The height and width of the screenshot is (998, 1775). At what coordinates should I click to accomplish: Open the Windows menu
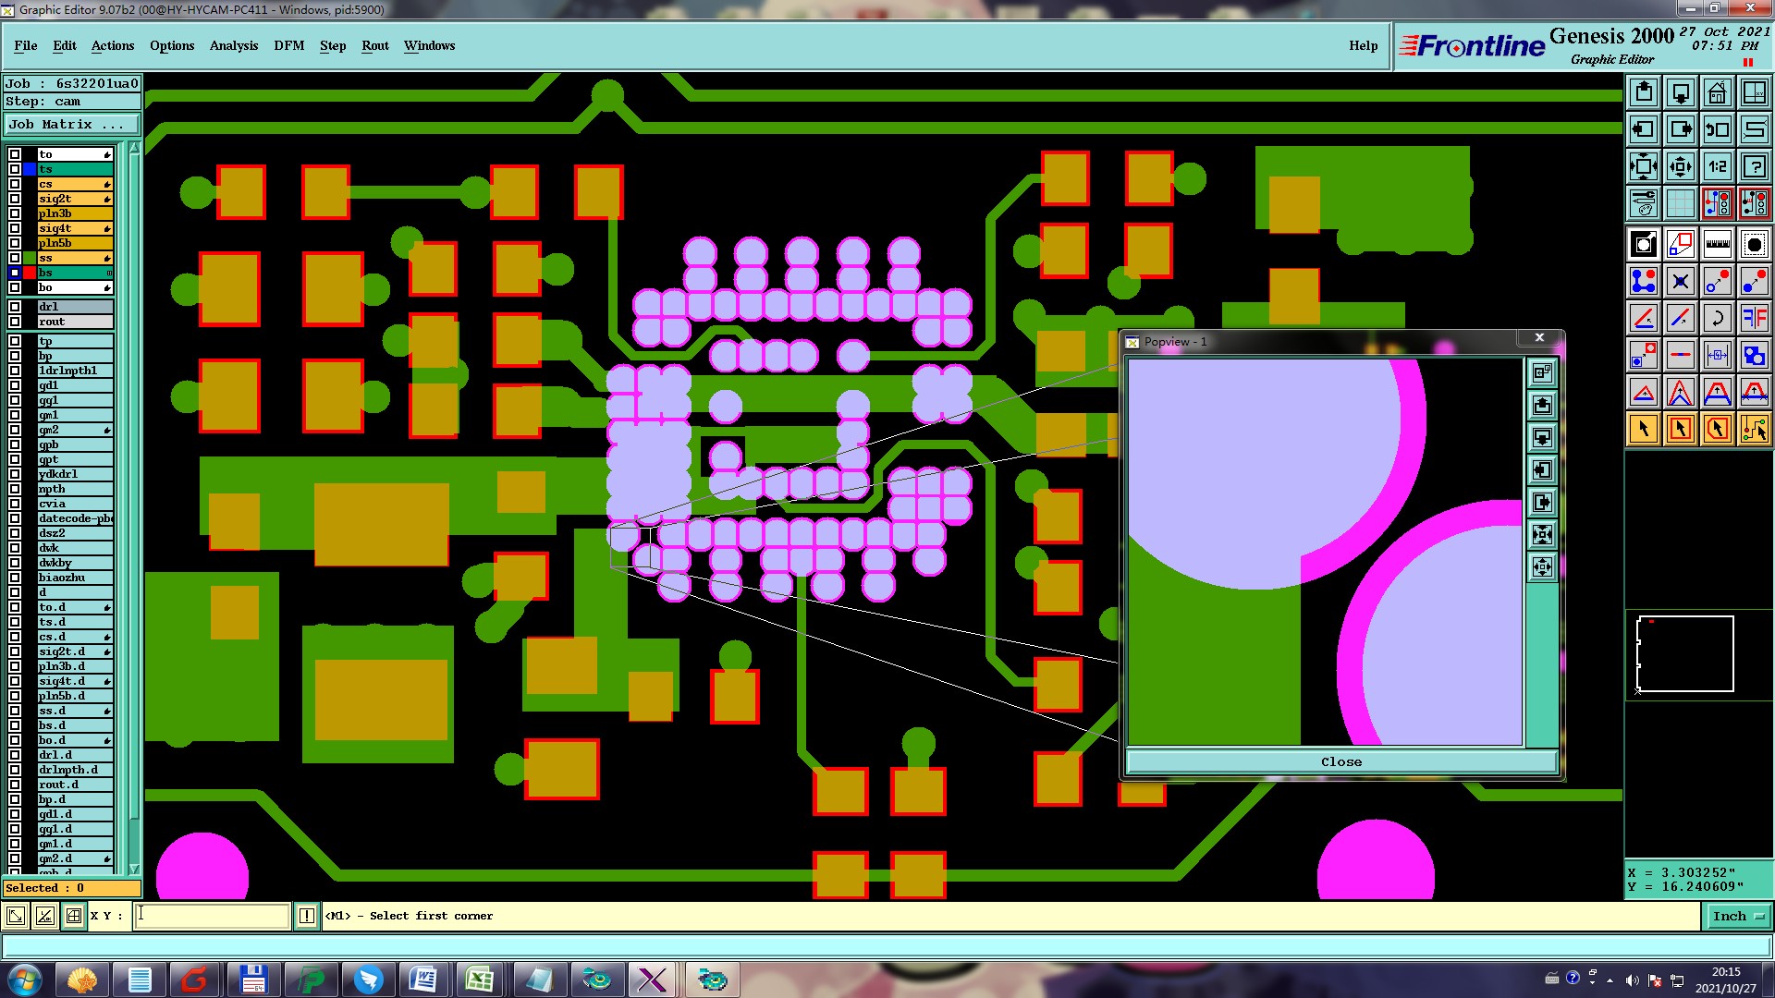[429, 45]
